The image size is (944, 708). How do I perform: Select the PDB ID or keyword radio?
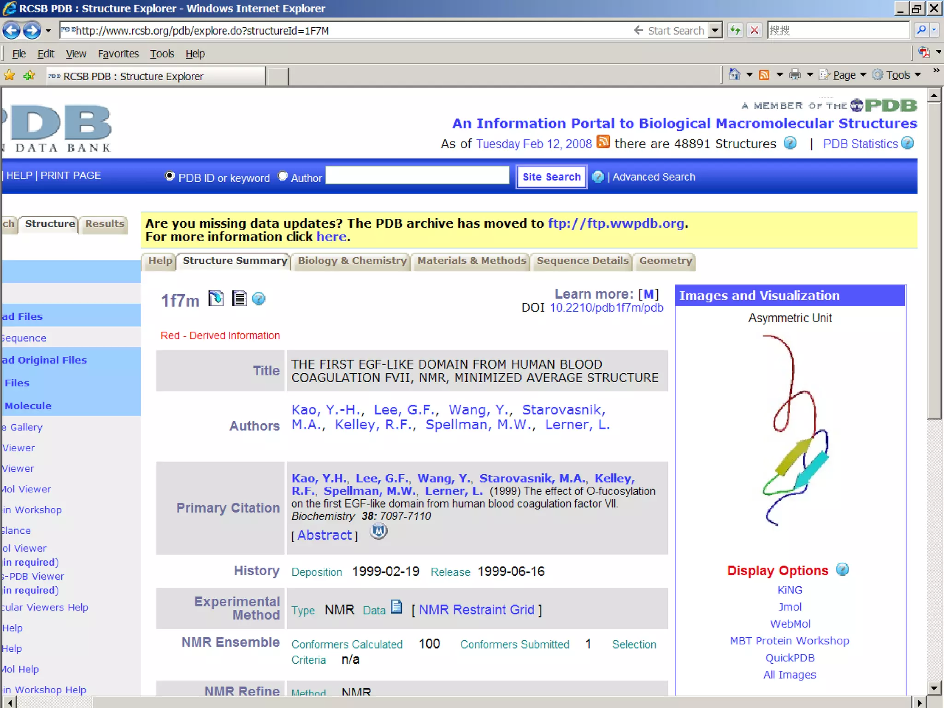pos(170,176)
